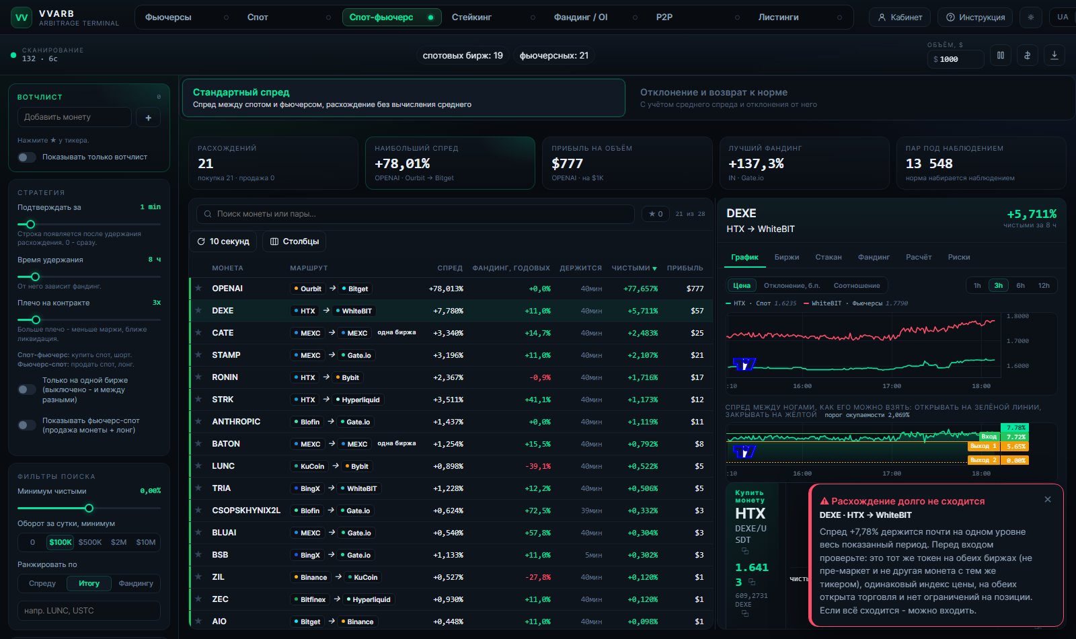Screen dimensions: 1076x639
Task: Close the Расхождение долго не сходится alert
Action: click(x=1047, y=500)
